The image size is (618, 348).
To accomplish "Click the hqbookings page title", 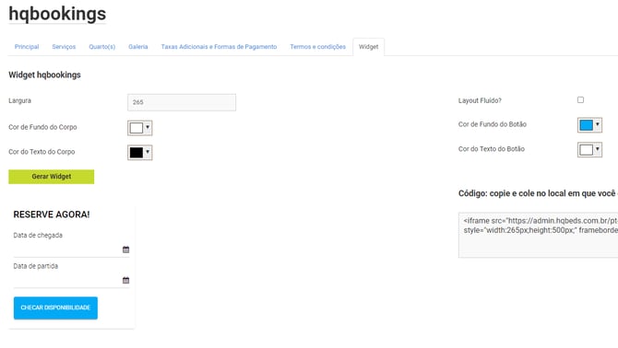I will pos(57,14).
